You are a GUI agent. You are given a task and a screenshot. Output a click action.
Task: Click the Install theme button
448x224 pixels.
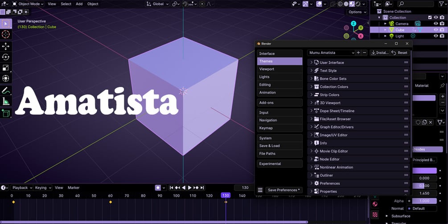click(x=379, y=53)
